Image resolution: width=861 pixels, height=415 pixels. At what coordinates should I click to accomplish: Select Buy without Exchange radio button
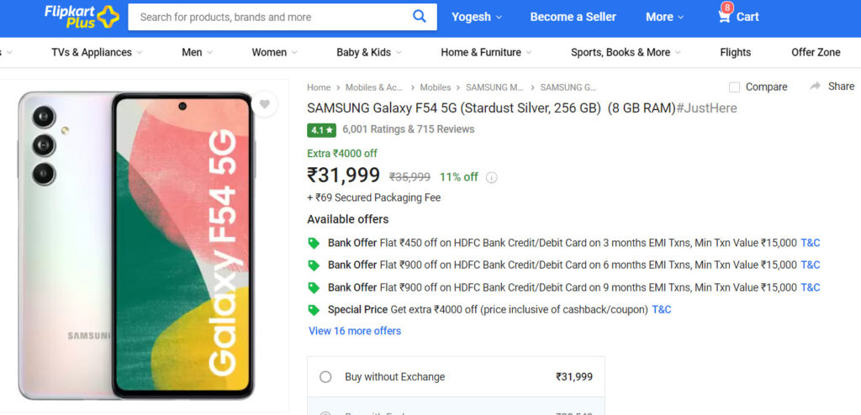point(325,377)
